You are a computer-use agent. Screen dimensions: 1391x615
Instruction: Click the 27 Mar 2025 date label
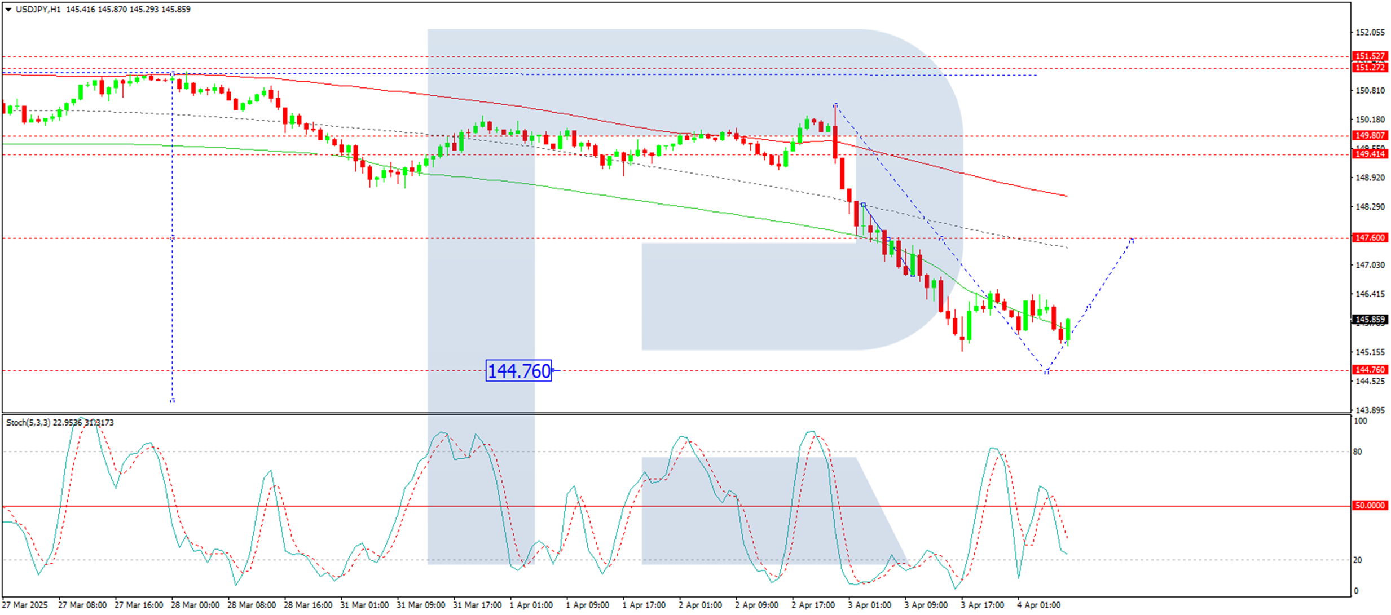[x=25, y=605]
